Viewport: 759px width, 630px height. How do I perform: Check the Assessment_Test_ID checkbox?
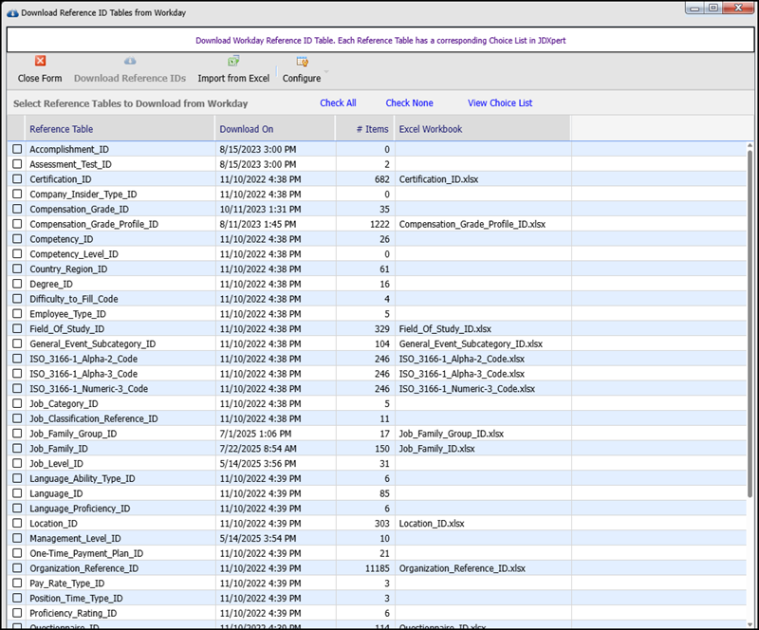click(x=17, y=164)
